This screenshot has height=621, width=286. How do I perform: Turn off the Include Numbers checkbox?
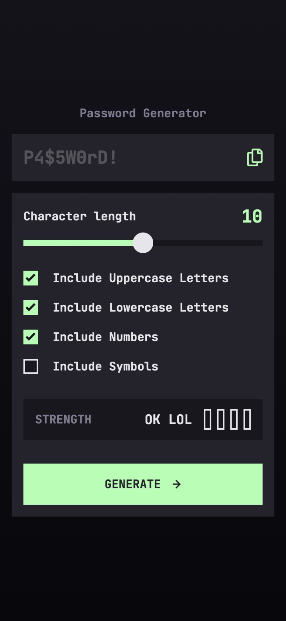tap(31, 337)
